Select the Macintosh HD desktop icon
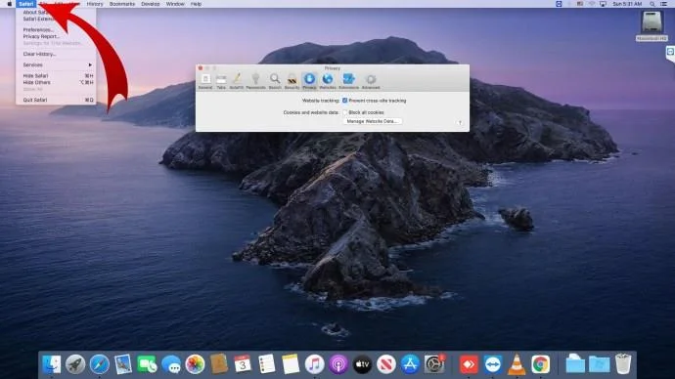Screen dimensions: 675x379 click(652, 25)
